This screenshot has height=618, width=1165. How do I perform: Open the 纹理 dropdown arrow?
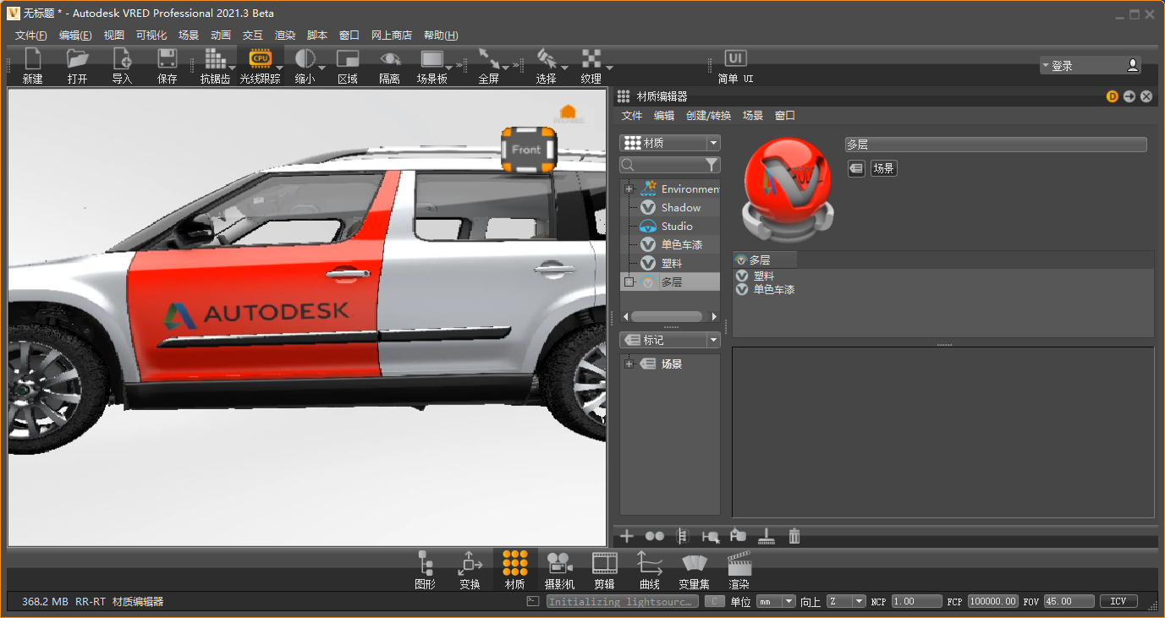coord(609,67)
